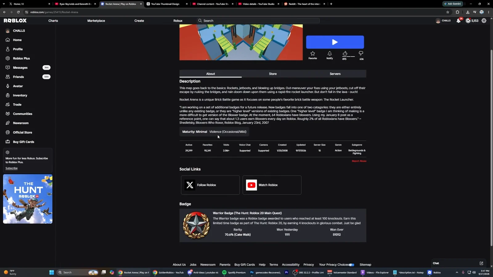Select the About tab

coord(210,74)
